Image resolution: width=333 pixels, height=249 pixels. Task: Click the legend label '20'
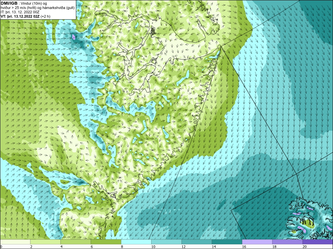[x=305, y=247]
